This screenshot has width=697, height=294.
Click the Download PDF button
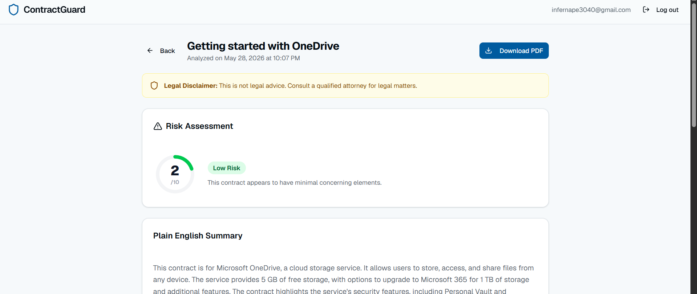(514, 50)
